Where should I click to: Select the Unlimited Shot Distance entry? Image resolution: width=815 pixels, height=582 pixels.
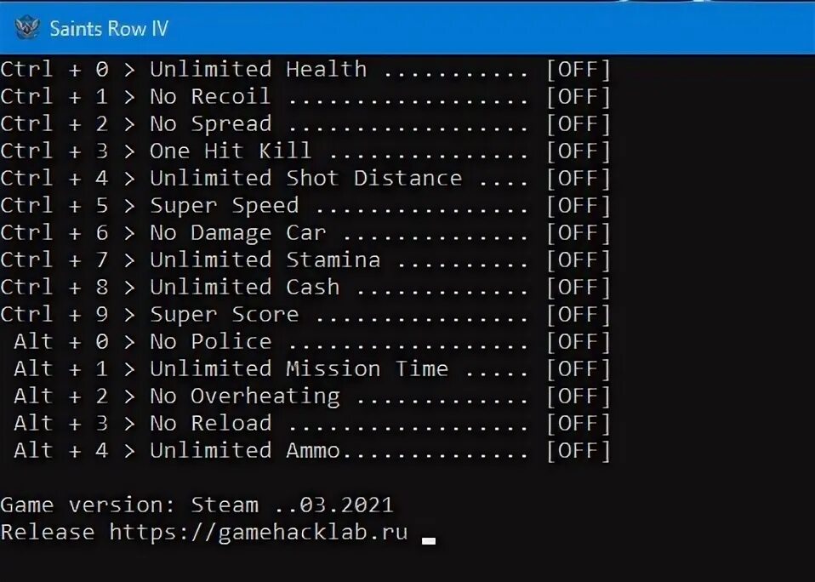(305, 178)
